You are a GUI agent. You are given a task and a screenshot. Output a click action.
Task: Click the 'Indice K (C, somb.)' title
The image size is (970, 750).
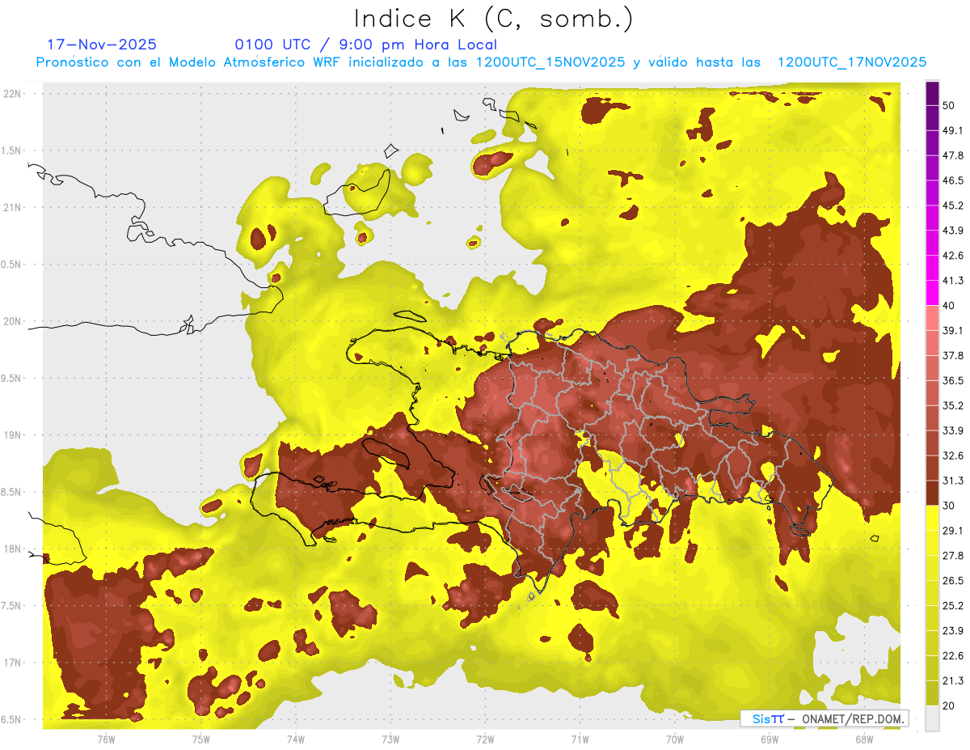point(492,19)
